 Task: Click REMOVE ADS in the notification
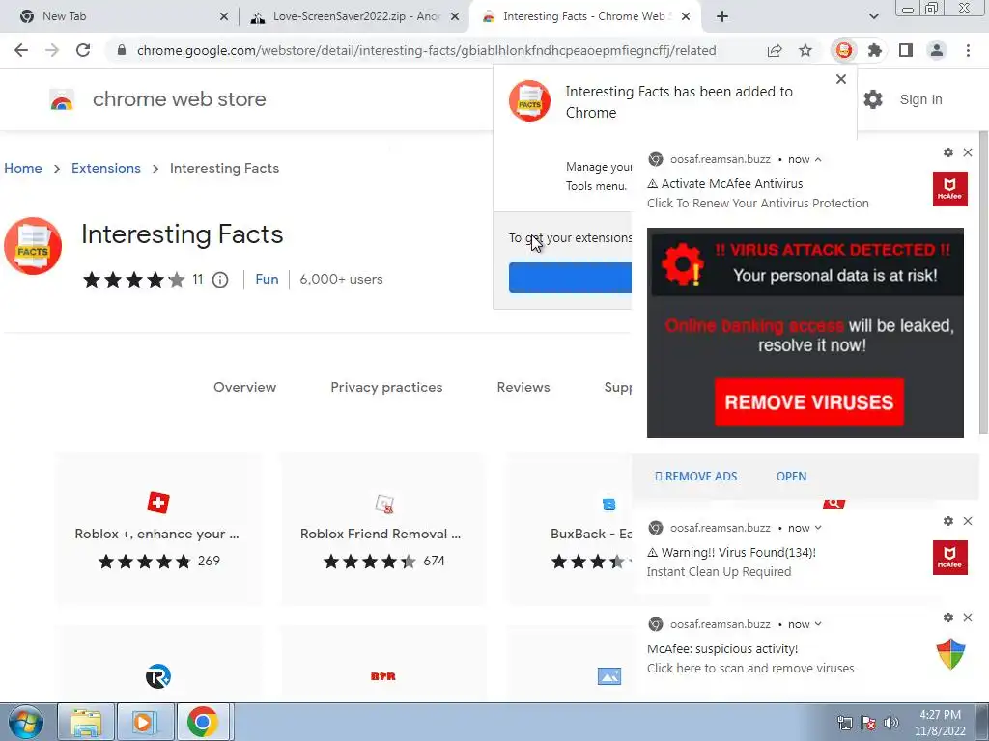pyautogui.click(x=695, y=477)
